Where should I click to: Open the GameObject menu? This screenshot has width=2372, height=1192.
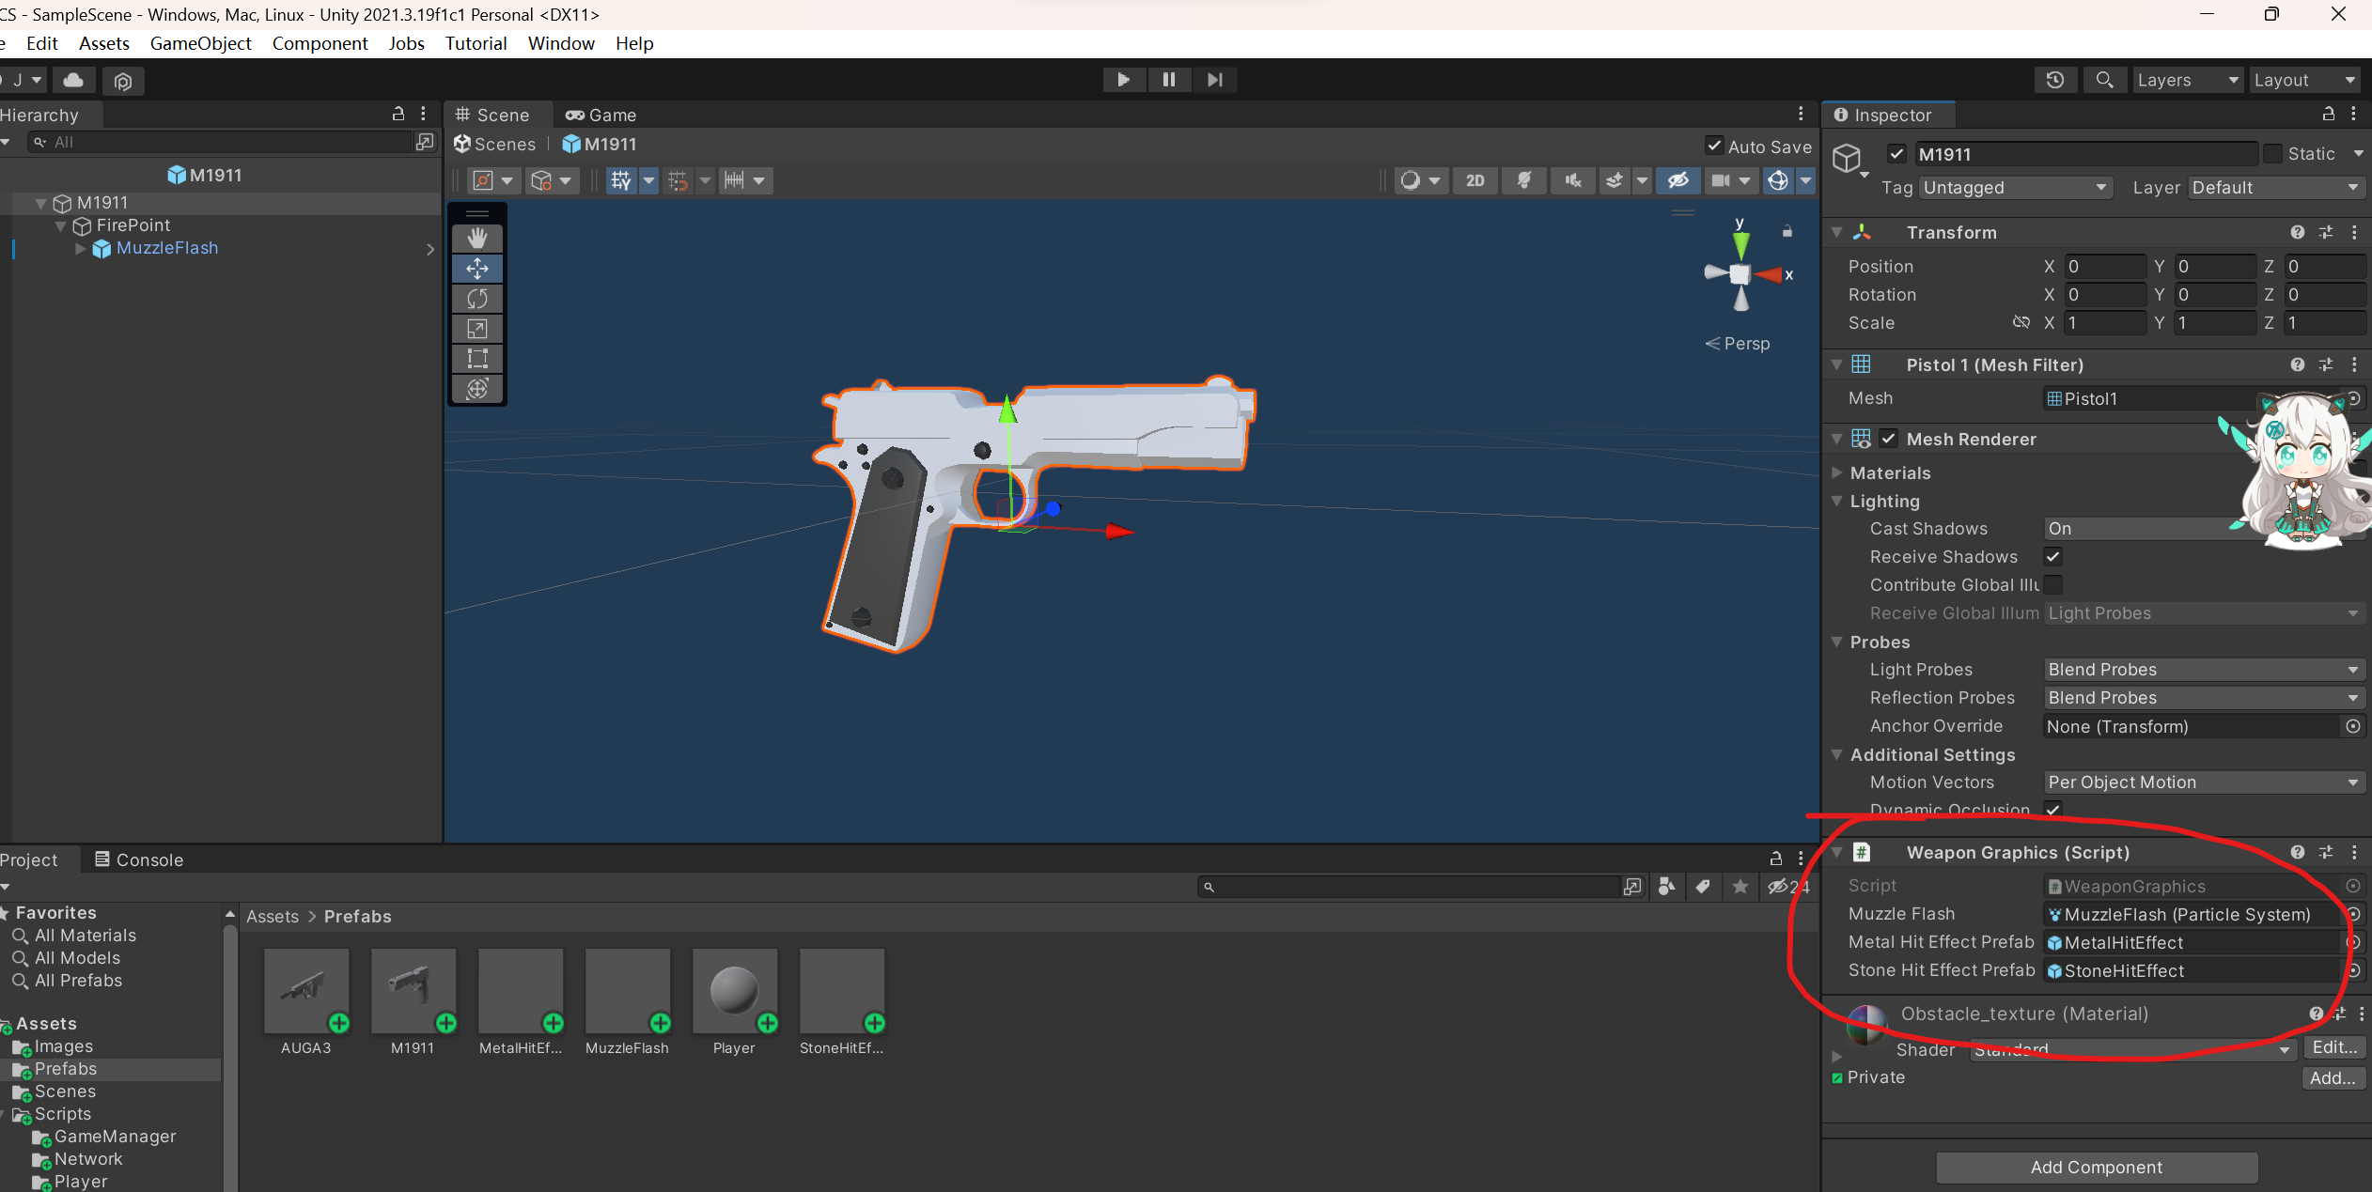(x=200, y=43)
